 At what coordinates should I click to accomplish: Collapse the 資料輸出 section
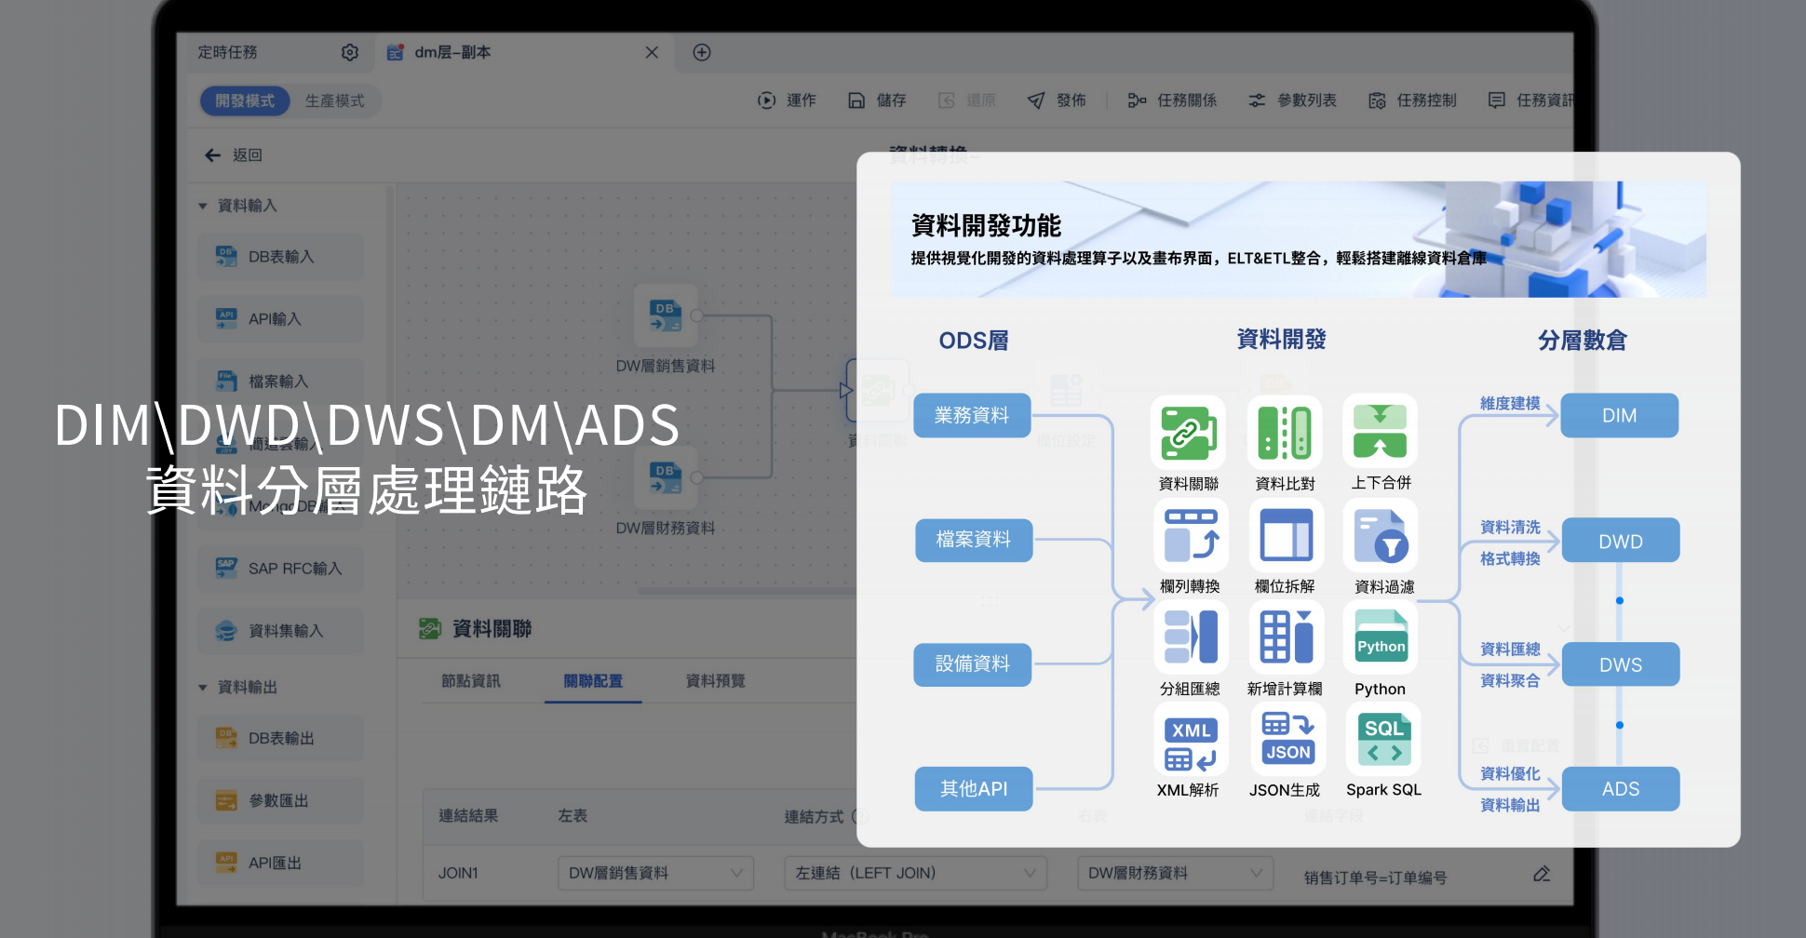tap(203, 688)
